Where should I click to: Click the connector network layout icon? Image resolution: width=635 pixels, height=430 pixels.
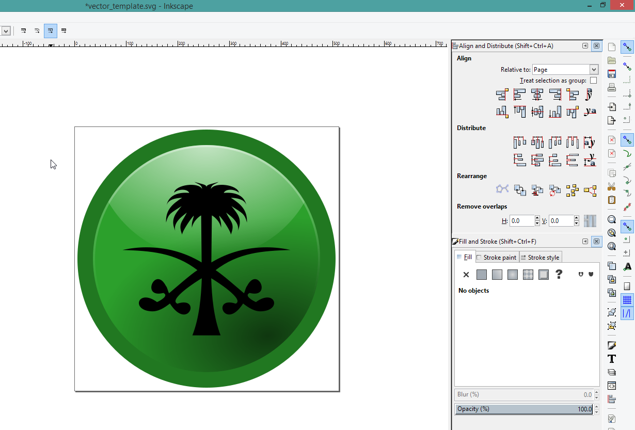[x=502, y=190]
